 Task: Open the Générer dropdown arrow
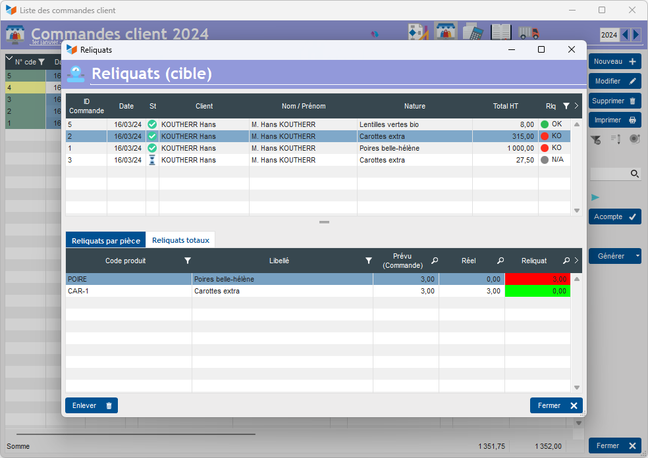pos(637,256)
